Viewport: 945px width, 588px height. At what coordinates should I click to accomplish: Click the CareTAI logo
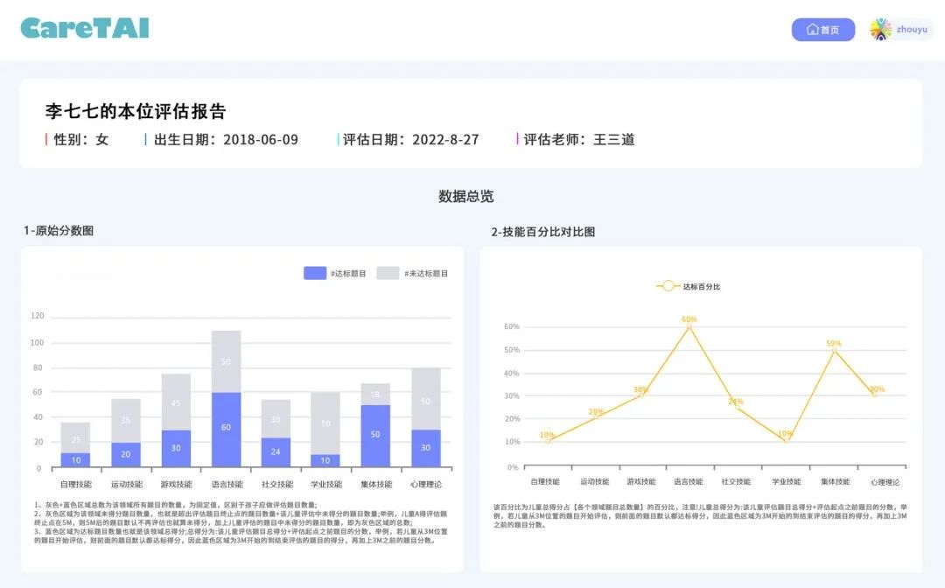(85, 29)
